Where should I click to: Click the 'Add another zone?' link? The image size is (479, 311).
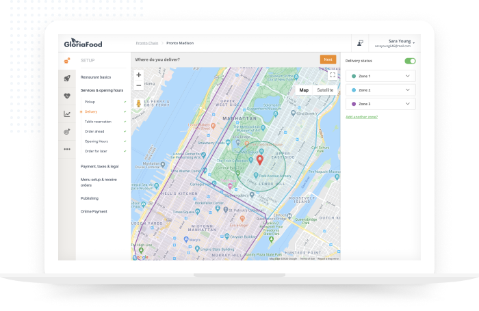point(361,117)
